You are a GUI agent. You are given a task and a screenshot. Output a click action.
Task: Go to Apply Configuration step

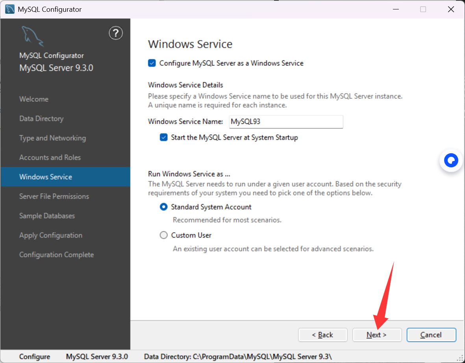coord(51,235)
